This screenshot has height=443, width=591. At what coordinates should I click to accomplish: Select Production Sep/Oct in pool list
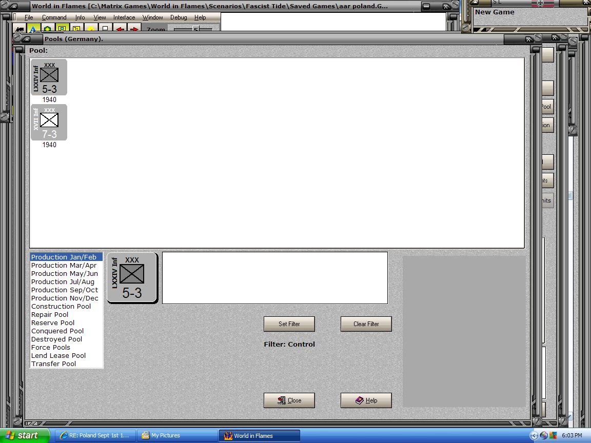click(x=66, y=290)
